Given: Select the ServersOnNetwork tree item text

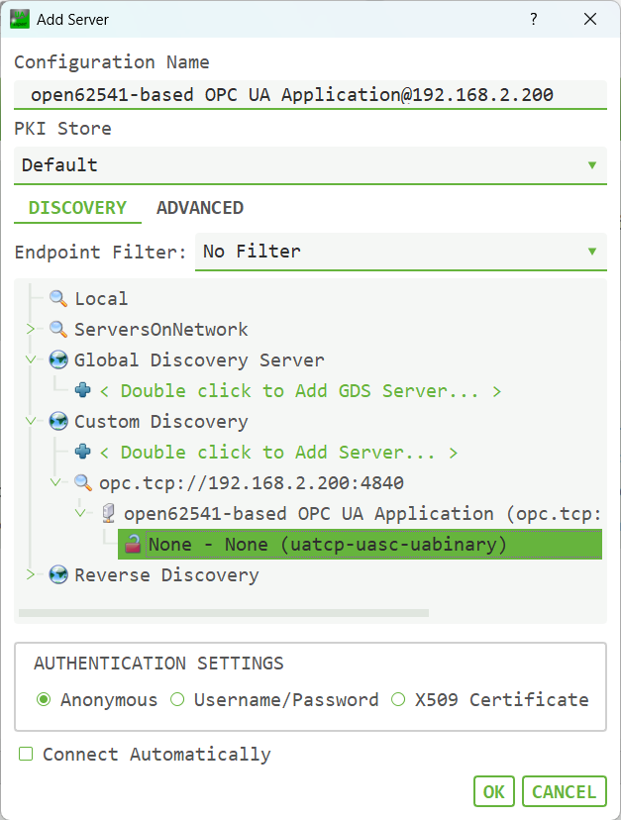Looking at the screenshot, I should [161, 330].
